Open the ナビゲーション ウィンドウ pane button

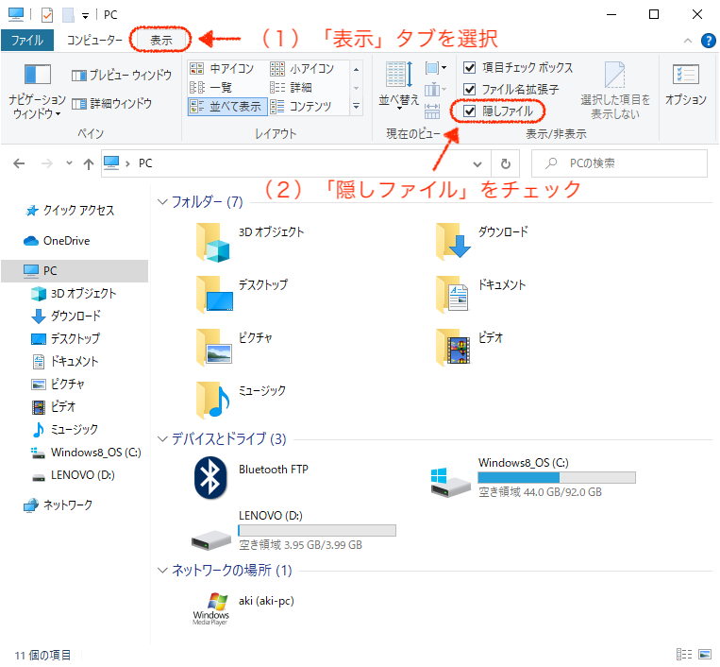(37, 91)
